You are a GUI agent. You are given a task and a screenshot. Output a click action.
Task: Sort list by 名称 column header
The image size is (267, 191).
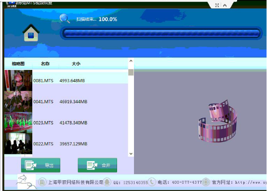click(x=45, y=64)
